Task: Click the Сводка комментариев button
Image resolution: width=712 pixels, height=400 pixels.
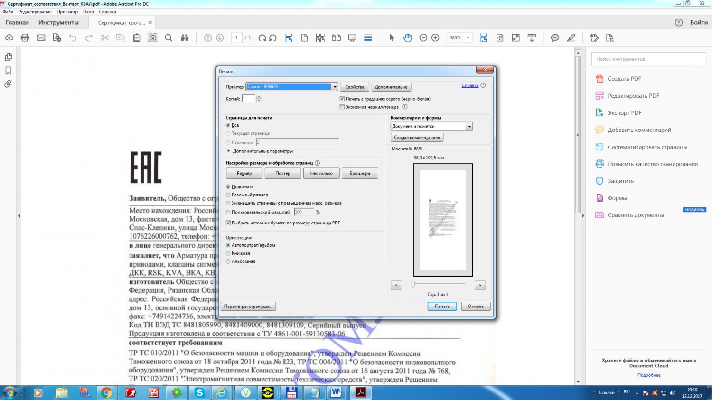Action: pos(417,138)
